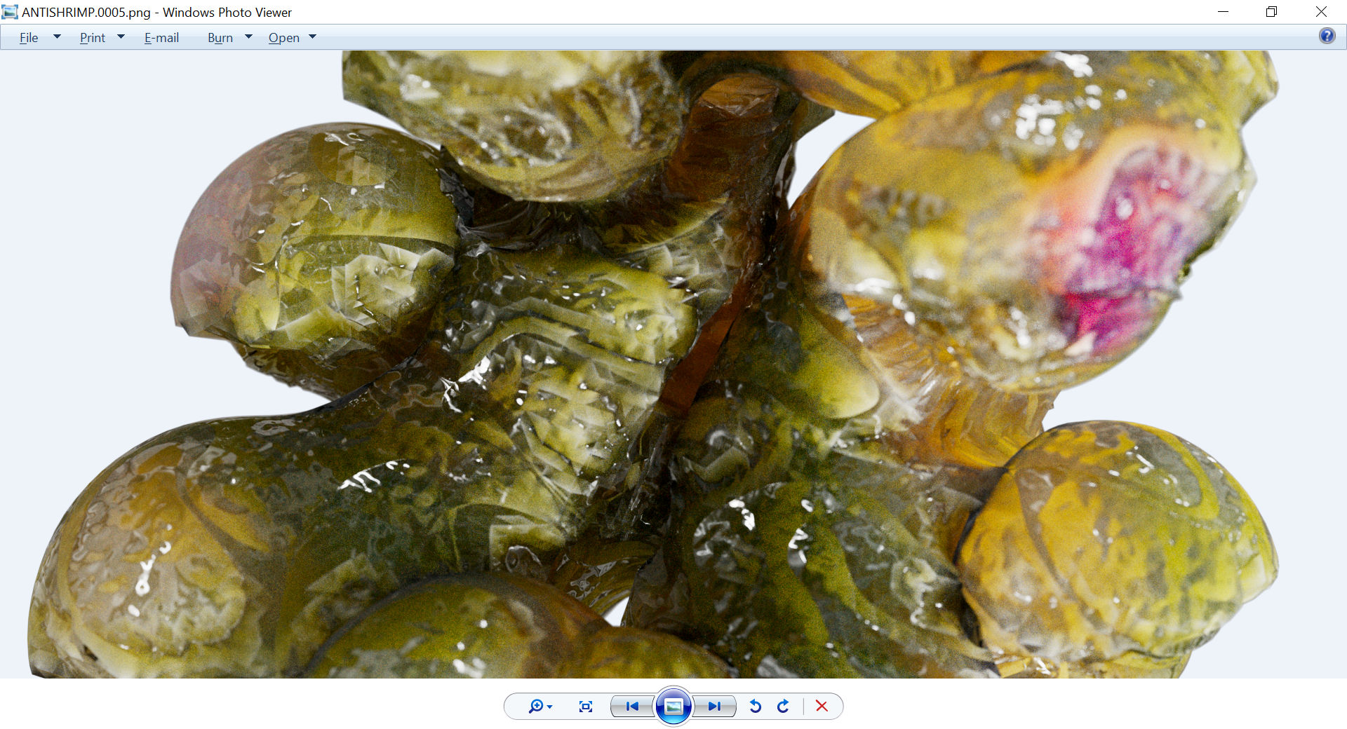Open the File menu
This screenshot has width=1347, height=729.
point(29,38)
